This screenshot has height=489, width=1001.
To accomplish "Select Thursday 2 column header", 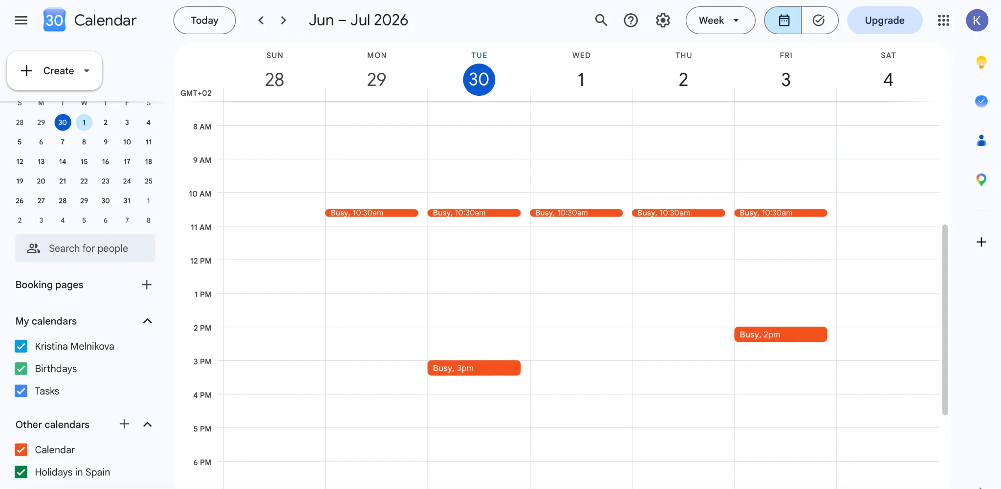I will (683, 72).
